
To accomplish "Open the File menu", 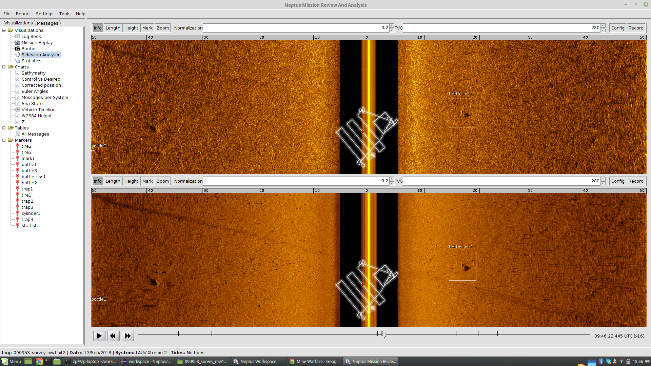I will click(x=7, y=14).
